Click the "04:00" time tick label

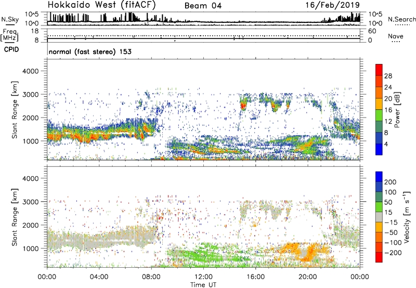pyautogui.click(x=99, y=277)
